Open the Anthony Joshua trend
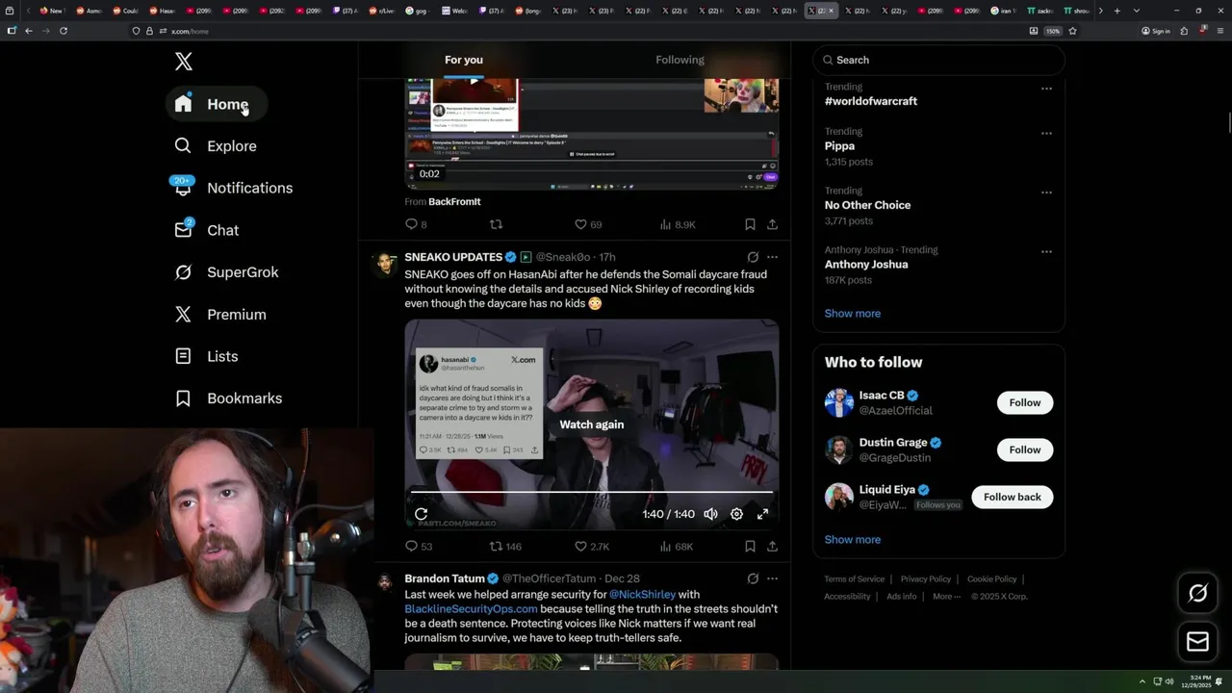This screenshot has width=1232, height=693. (866, 265)
